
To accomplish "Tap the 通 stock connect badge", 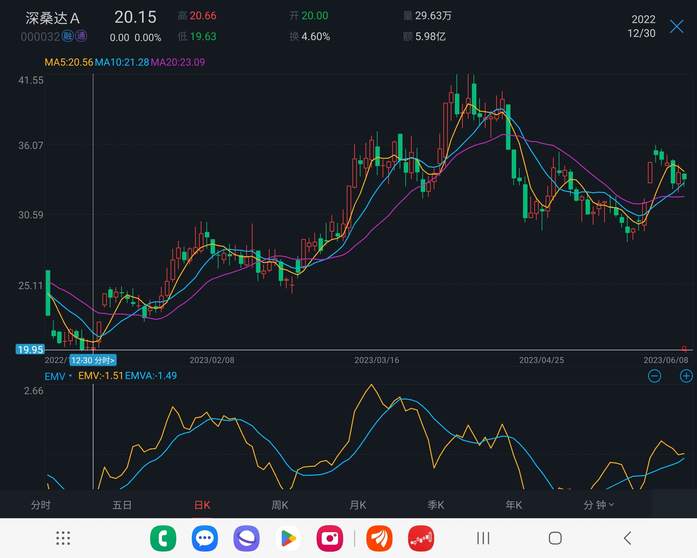I will pyautogui.click(x=81, y=36).
